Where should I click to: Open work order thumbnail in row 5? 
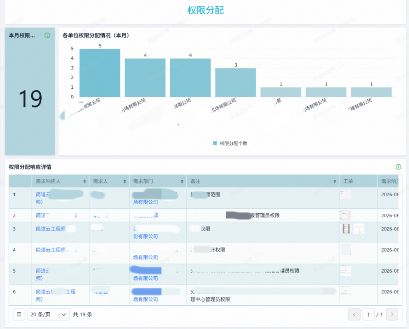(346, 271)
